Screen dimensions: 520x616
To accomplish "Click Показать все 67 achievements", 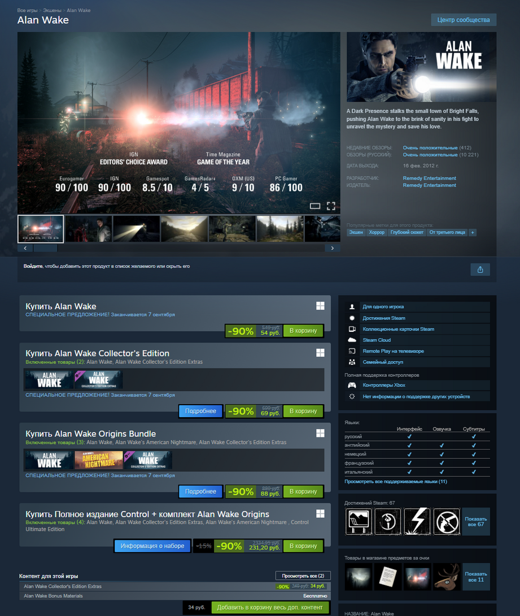I will click(475, 522).
